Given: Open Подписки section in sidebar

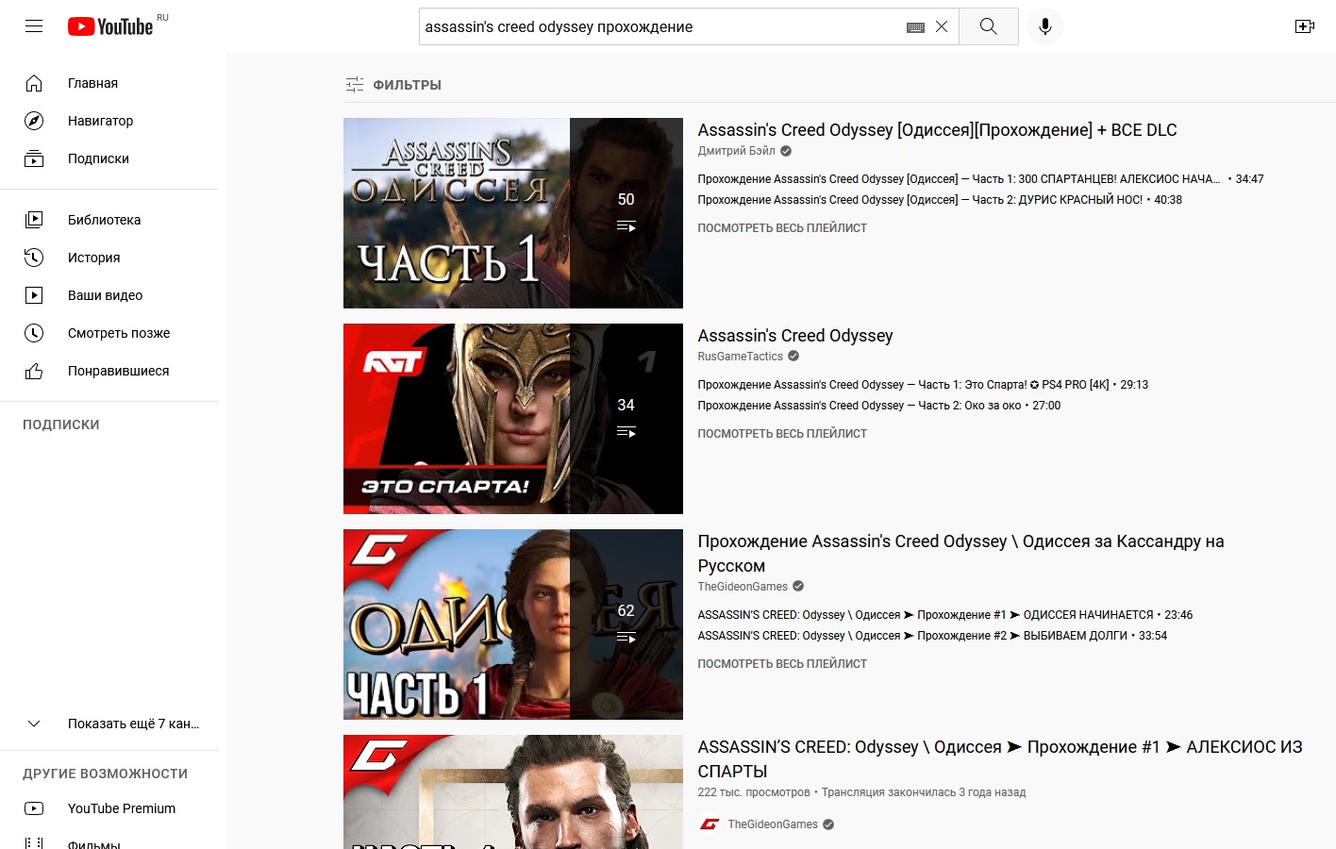Looking at the screenshot, I should pos(98,158).
